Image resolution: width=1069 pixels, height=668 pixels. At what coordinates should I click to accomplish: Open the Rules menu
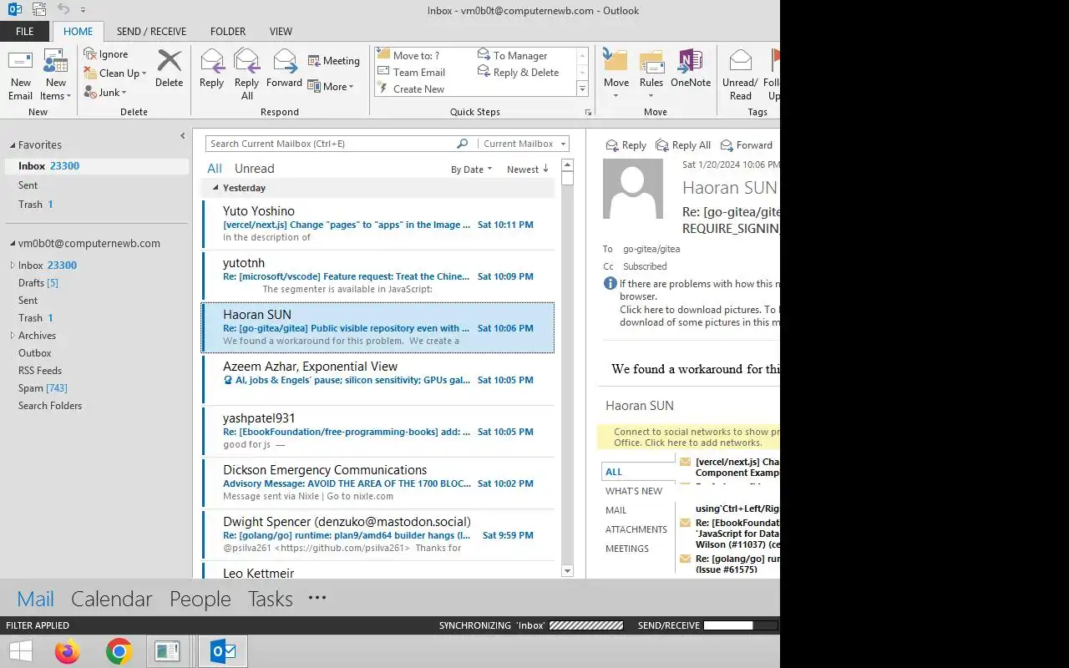tap(651, 75)
